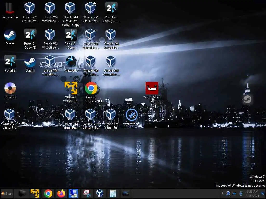Image resolution: width=266 pixels, height=199 pixels.
Task: Select the VMware Workstation desktop shortcut
Action: [71, 92]
